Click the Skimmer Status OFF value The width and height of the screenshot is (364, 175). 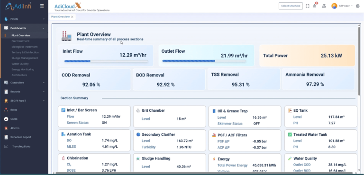pyautogui.click(x=256, y=124)
